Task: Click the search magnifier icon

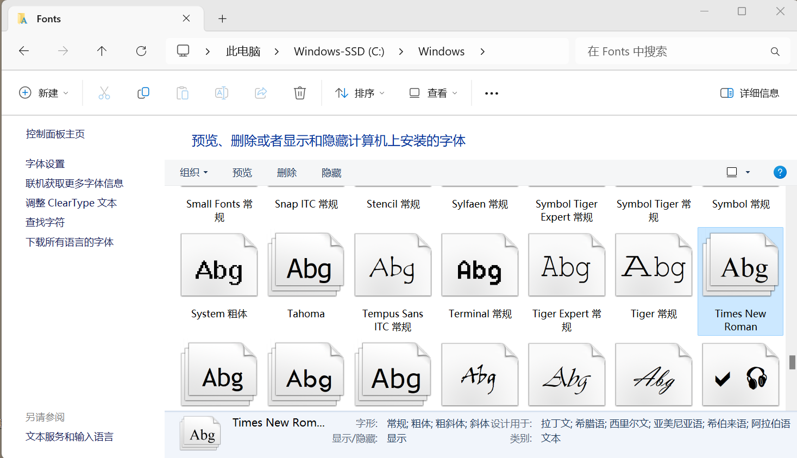Action: 775,52
